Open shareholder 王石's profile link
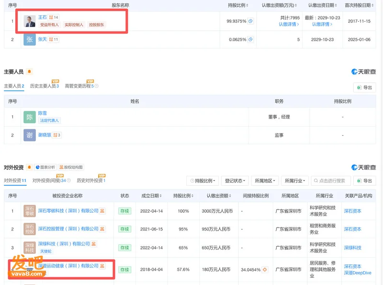This screenshot has width=383, height=285. point(42,17)
